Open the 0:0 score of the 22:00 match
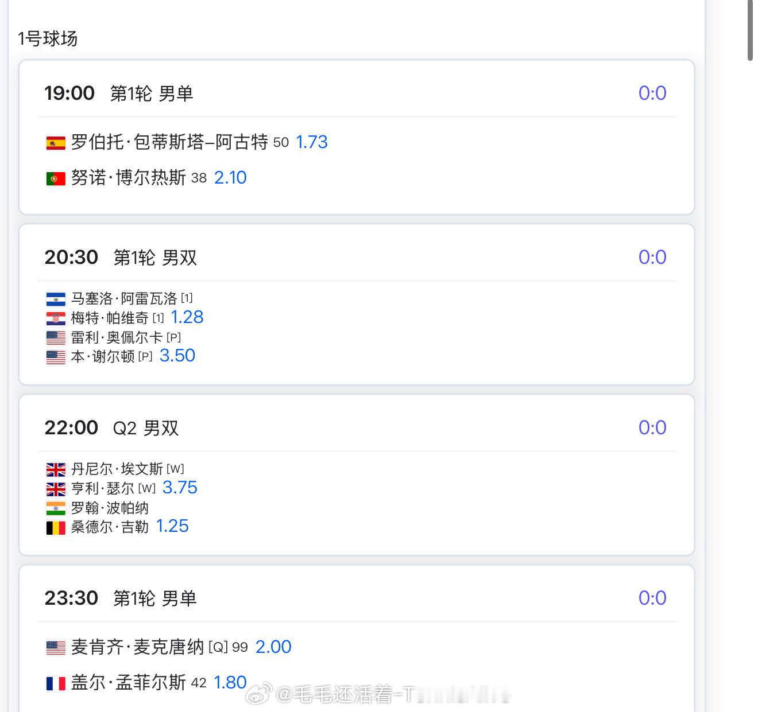Image resolution: width=758 pixels, height=712 pixels. 652,427
